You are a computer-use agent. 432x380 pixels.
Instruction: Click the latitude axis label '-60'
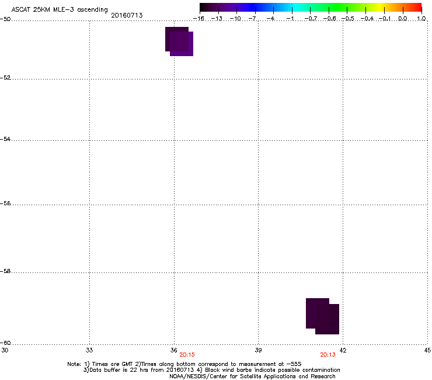[5, 343]
